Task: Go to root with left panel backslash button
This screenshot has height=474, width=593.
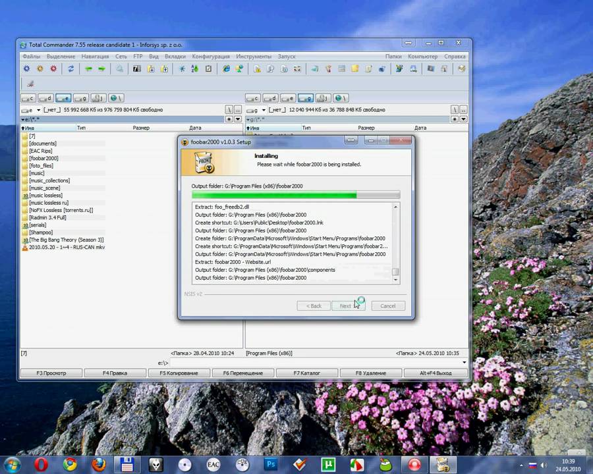Action: tap(229, 110)
